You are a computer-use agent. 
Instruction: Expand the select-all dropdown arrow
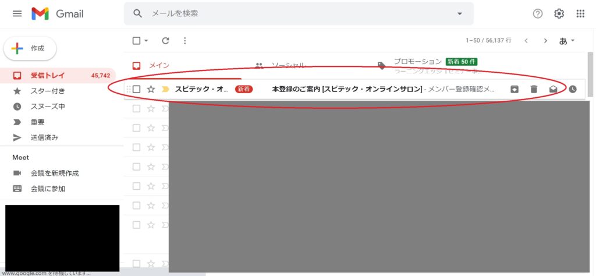[x=146, y=41]
